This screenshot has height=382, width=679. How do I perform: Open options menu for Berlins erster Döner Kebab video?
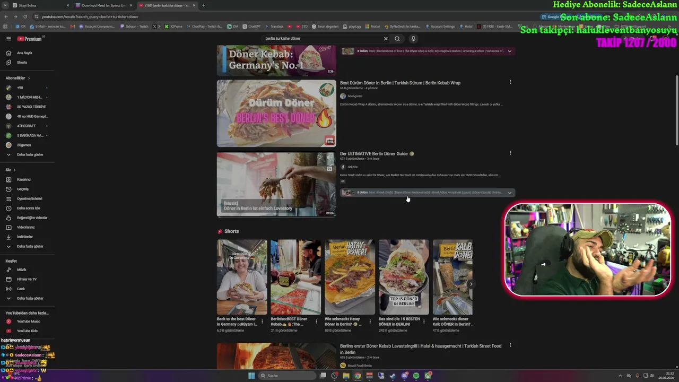(x=510, y=345)
